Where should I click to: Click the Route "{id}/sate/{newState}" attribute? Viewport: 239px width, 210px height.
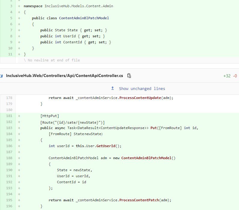pos(73,122)
